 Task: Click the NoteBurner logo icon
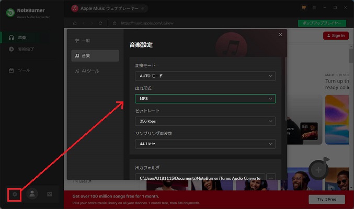point(10,13)
